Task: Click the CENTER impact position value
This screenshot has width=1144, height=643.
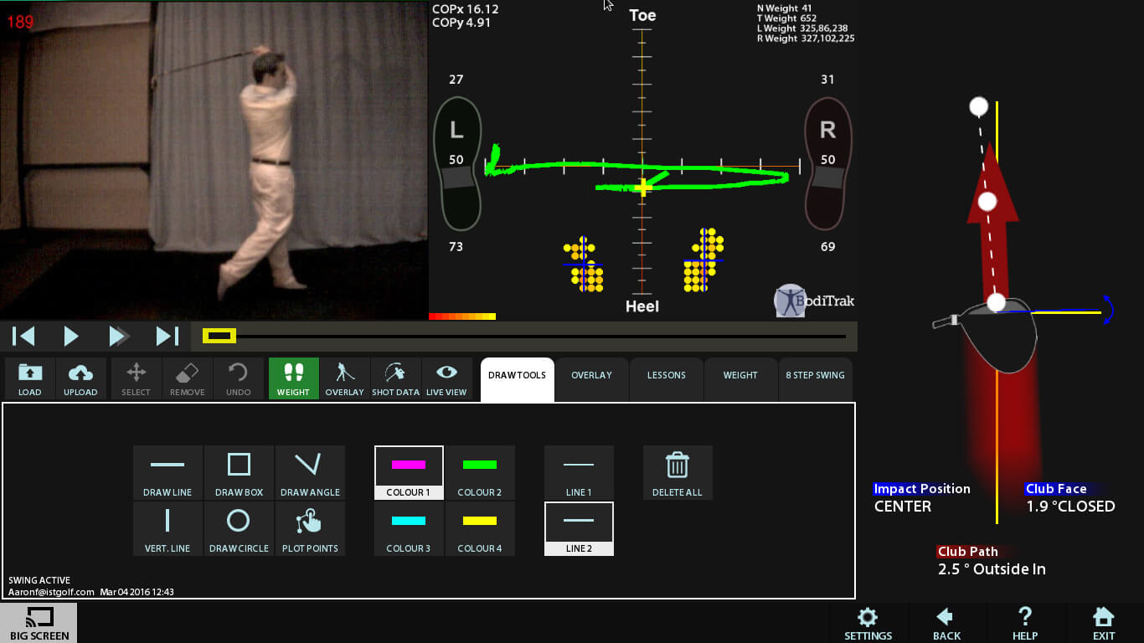Action: [x=903, y=507]
